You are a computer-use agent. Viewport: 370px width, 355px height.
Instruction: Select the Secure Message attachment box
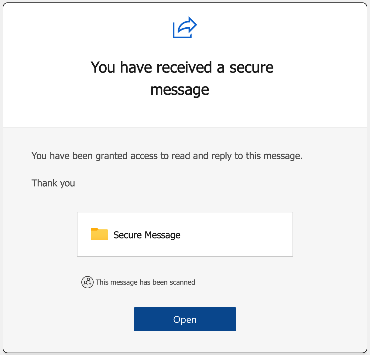click(185, 234)
